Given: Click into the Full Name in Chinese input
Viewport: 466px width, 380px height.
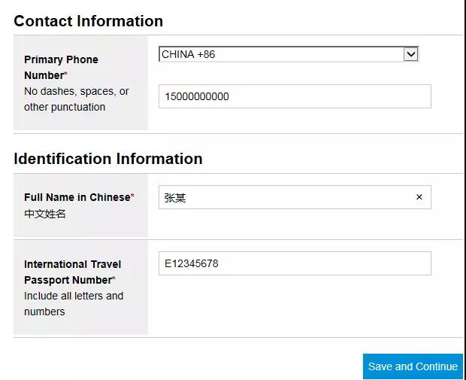Looking at the screenshot, I should [x=295, y=197].
